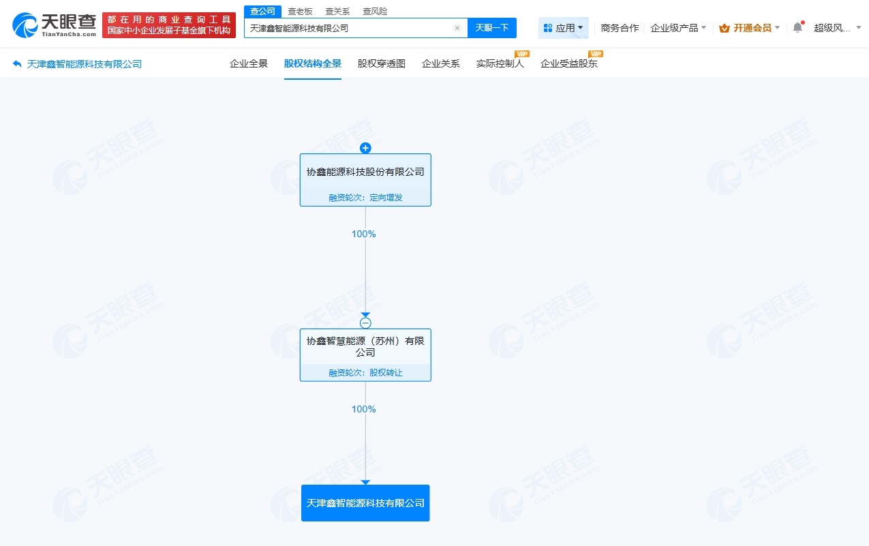Click the VIP badge on 实际控制人

click(x=521, y=54)
